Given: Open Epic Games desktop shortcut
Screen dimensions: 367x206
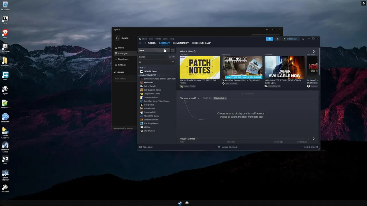Looking at the screenshot, I should coord(5,48).
